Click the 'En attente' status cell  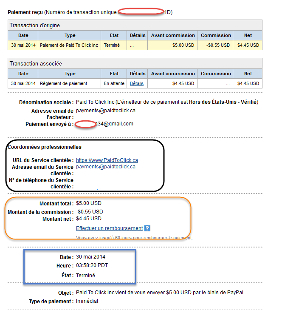click(x=114, y=83)
